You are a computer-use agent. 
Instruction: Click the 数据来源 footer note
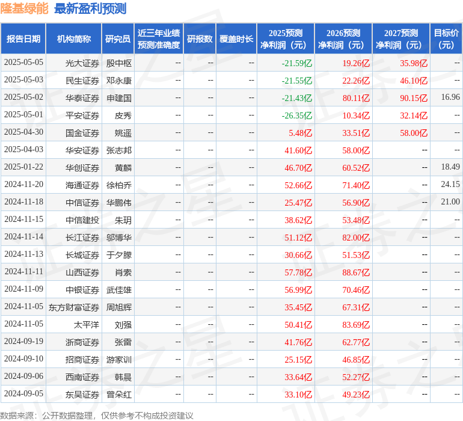coord(97,416)
